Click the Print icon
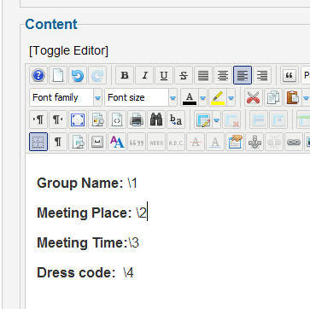The height and width of the screenshot is (309, 310). (137, 120)
